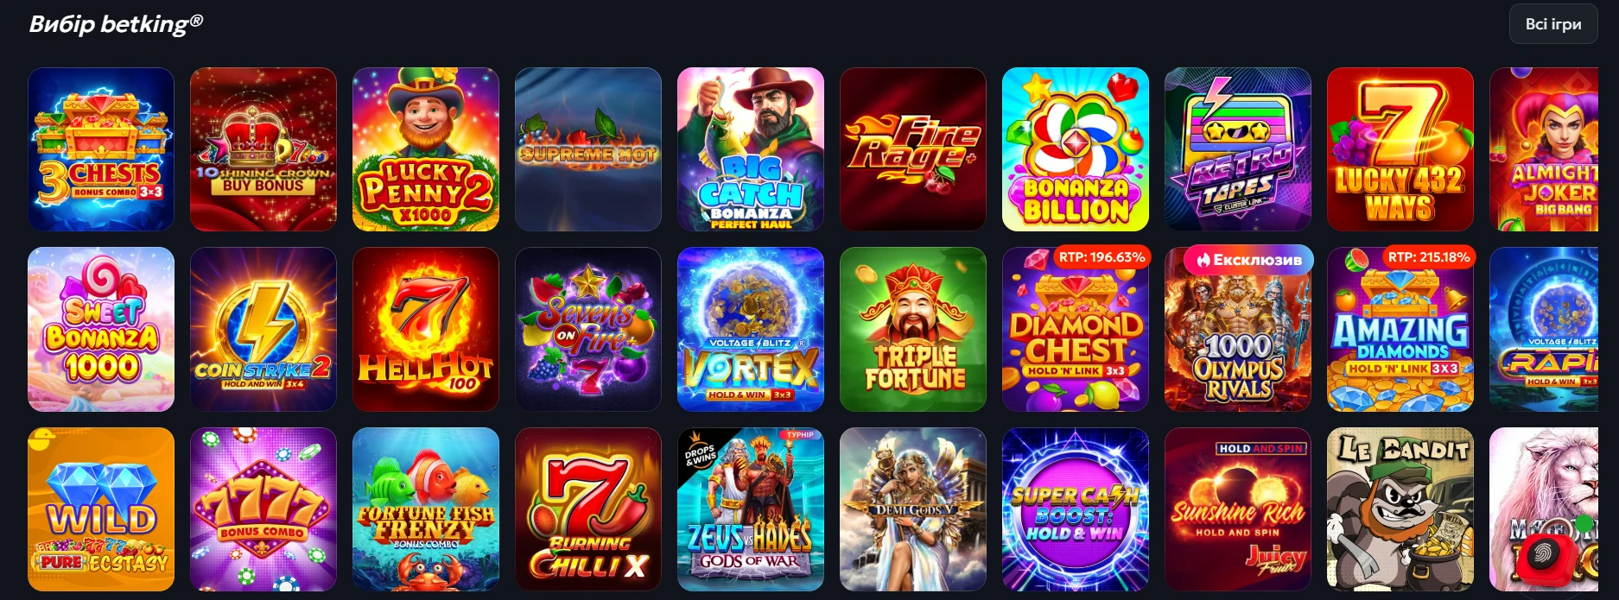Select Voltage Blitz Vortex game

[x=751, y=329]
